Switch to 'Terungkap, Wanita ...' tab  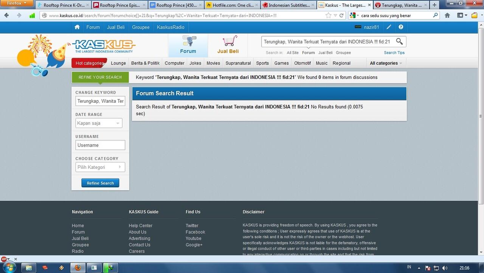[x=401, y=5]
